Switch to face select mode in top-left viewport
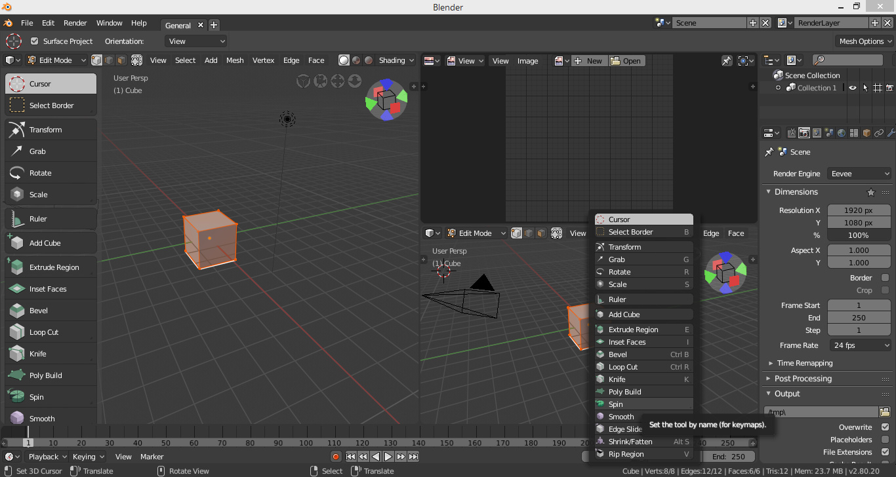This screenshot has height=477, width=896. pyautogui.click(x=121, y=60)
